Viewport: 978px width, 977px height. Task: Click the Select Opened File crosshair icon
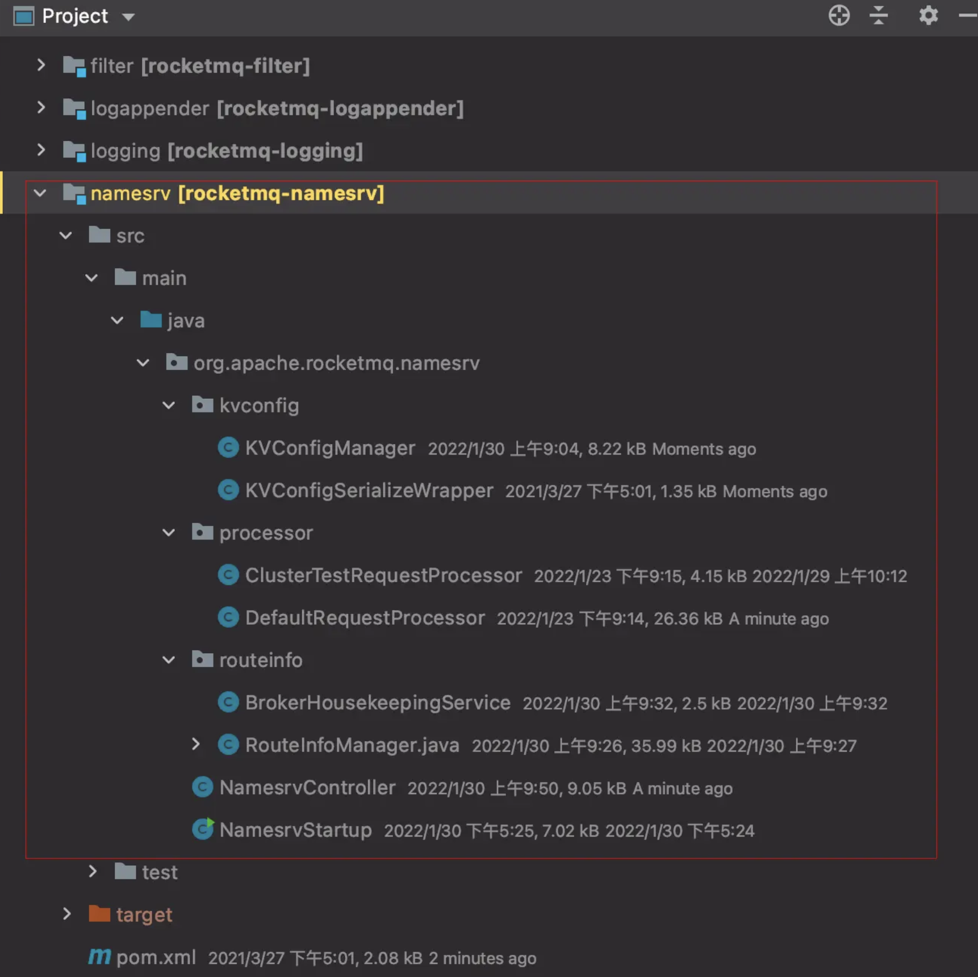click(x=838, y=15)
